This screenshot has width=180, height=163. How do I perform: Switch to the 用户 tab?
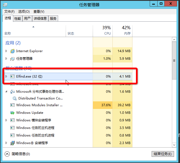(x=27, y=18)
